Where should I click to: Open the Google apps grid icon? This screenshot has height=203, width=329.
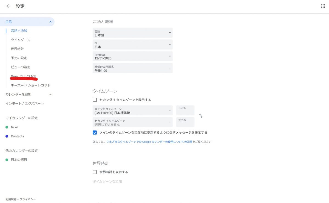coord(323,6)
